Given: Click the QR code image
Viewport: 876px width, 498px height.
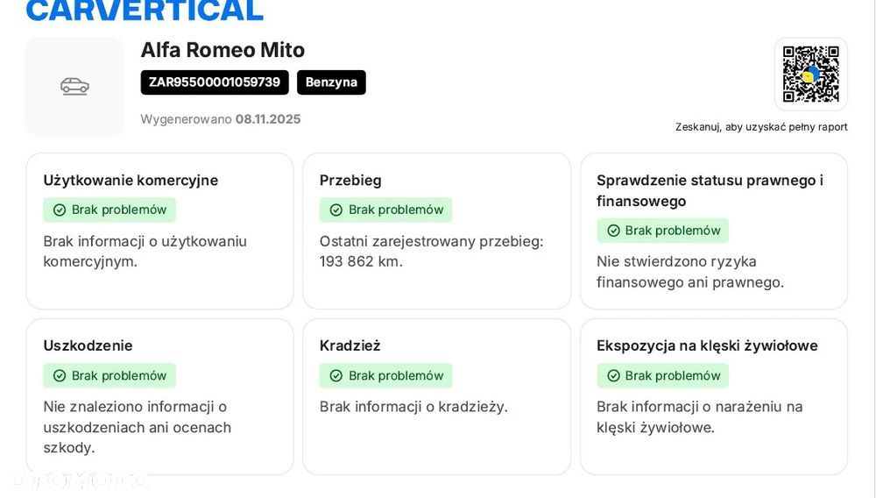Looking at the screenshot, I should (x=810, y=75).
